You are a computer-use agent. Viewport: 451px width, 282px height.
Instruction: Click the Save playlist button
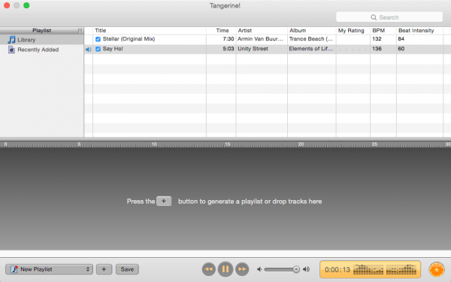(x=127, y=269)
